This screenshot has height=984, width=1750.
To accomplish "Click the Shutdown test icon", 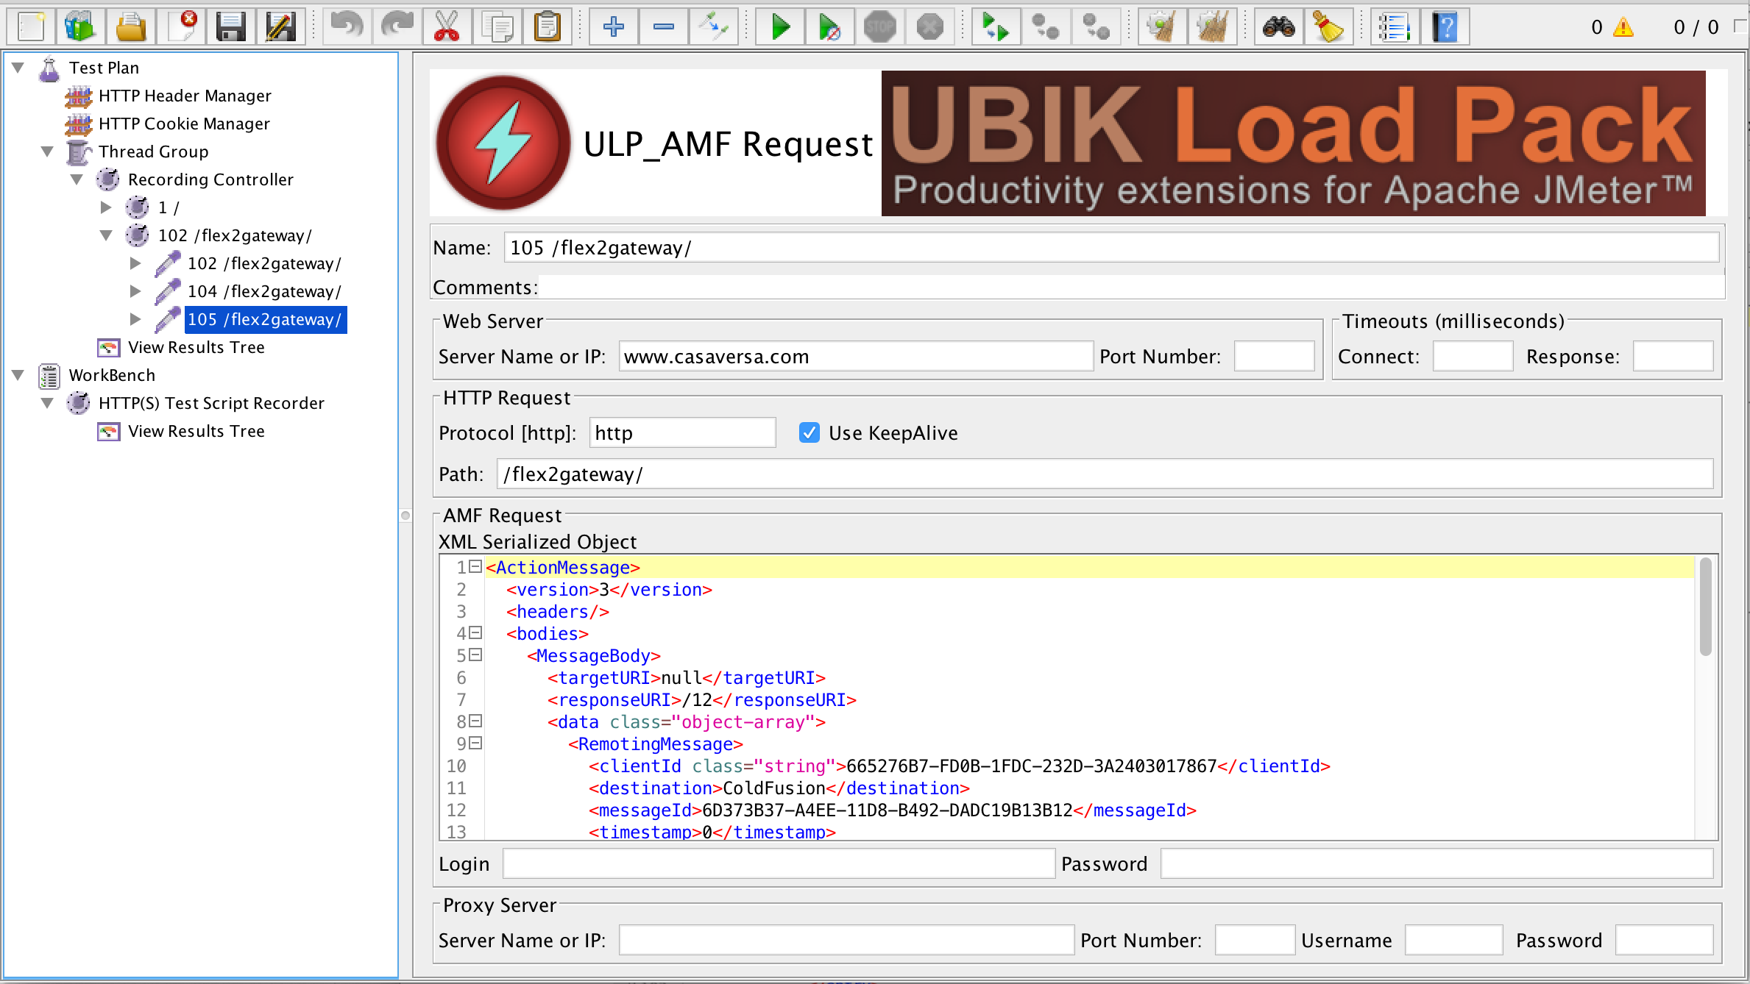I will coord(930,27).
